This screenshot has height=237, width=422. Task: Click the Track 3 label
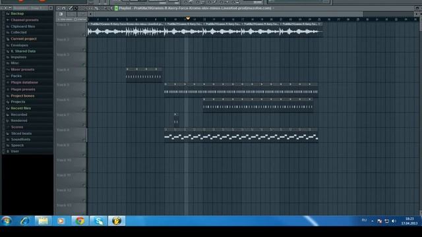coord(63,55)
